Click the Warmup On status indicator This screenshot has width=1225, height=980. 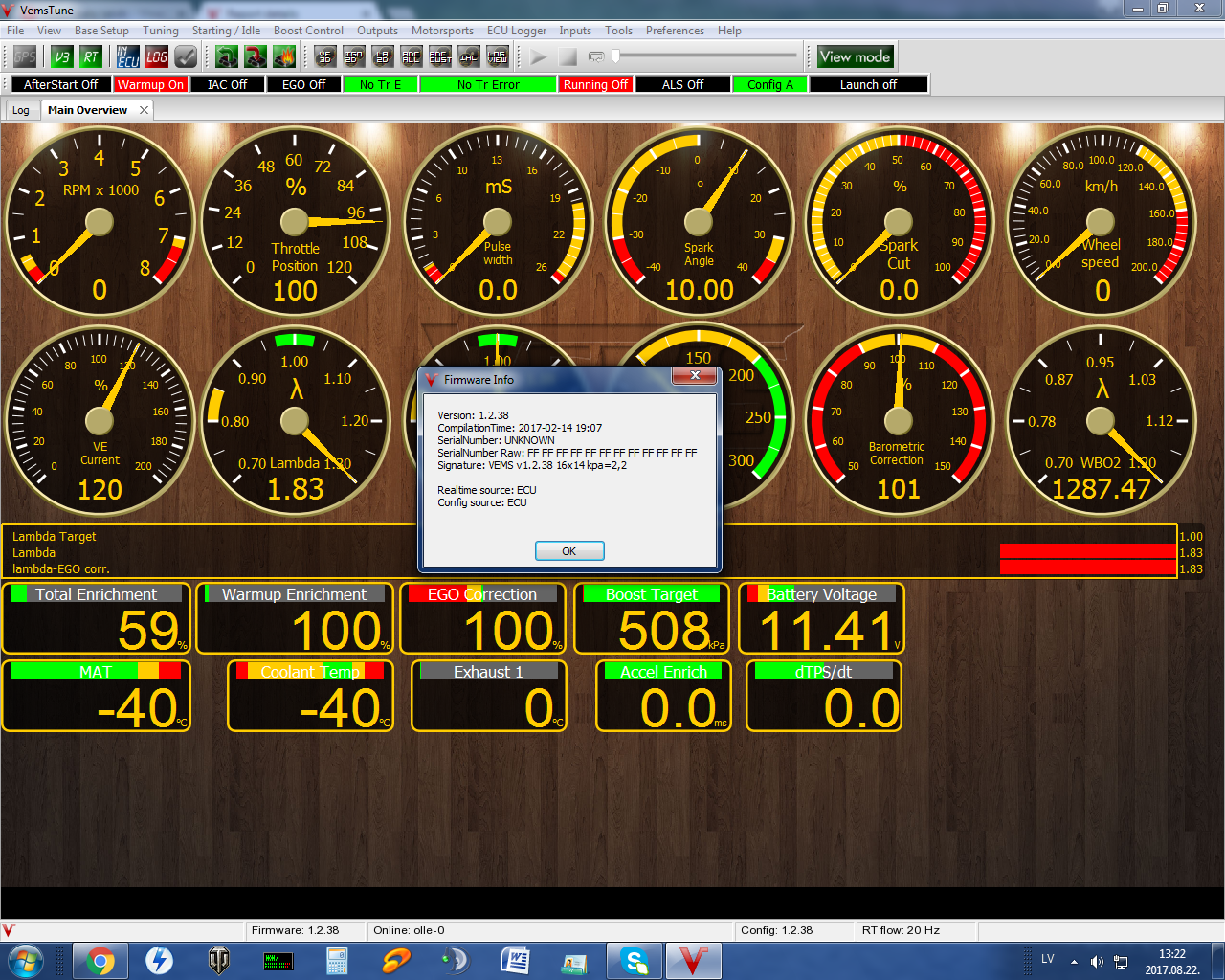150,84
